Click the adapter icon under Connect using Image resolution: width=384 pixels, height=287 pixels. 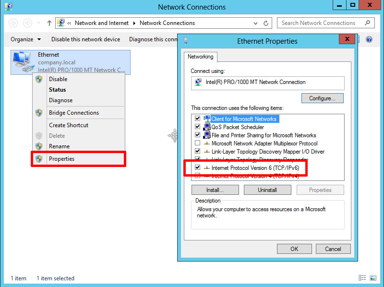pyautogui.click(x=198, y=82)
